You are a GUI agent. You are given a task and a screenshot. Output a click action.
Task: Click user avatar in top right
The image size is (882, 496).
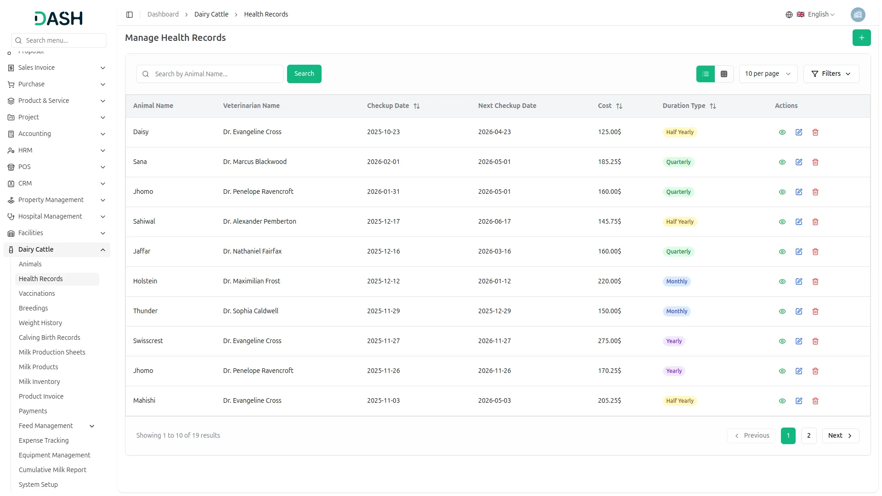pyautogui.click(x=858, y=15)
